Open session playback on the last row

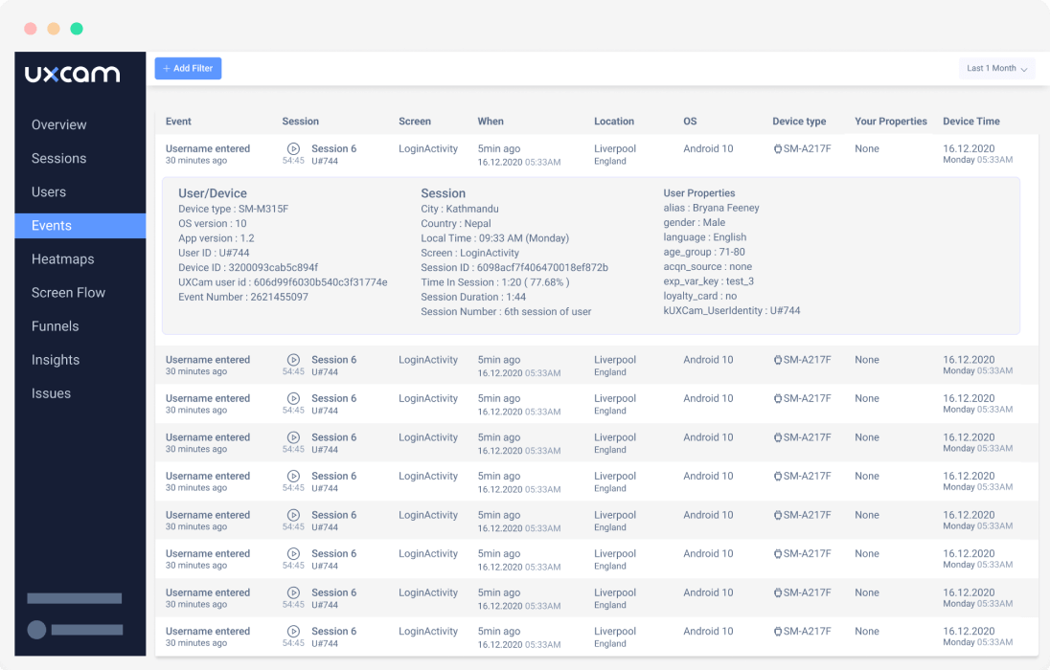click(x=293, y=632)
